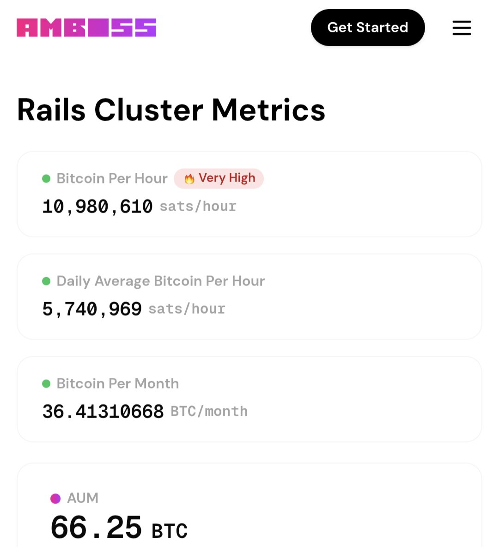Open the Daily Average Bitcoin Per Hour card

pyautogui.click(x=249, y=297)
